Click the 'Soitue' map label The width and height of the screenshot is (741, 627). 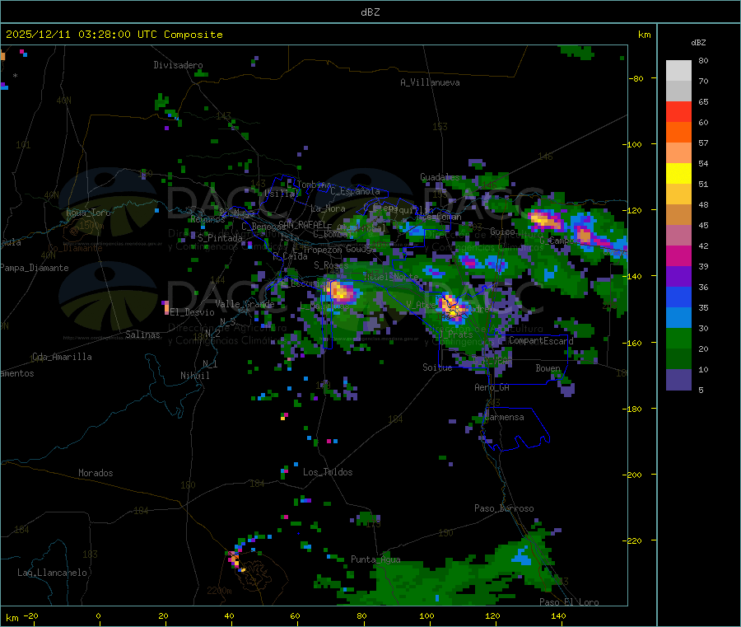click(x=437, y=367)
